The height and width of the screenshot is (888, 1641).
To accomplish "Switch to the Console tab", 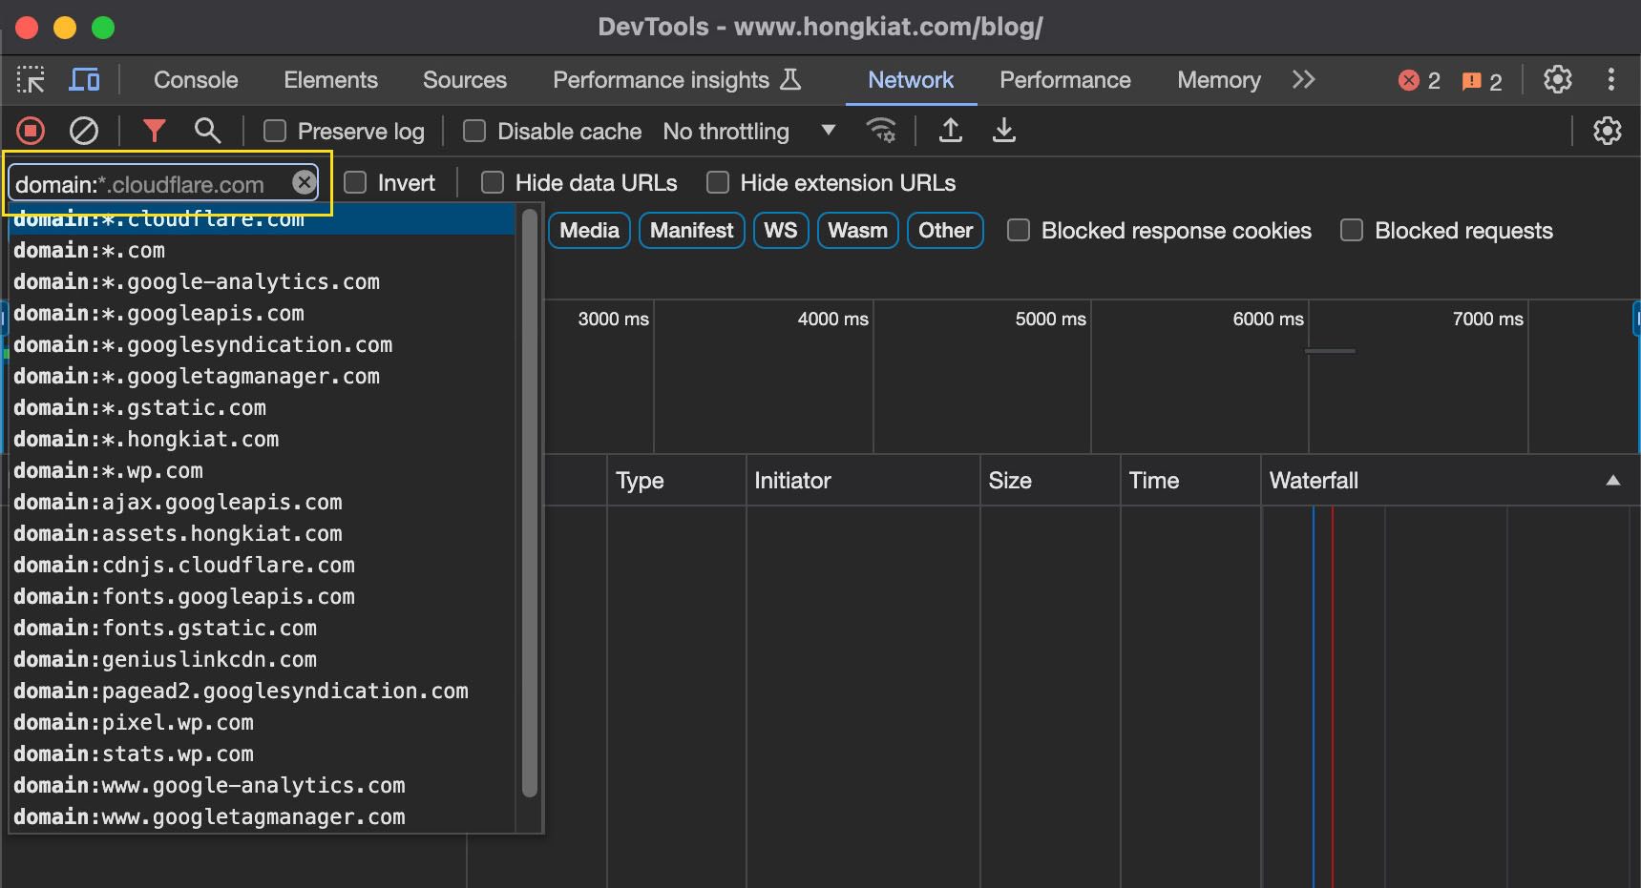I will (x=196, y=80).
